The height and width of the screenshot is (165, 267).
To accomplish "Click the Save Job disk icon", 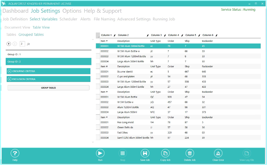I will pos(145,154).
